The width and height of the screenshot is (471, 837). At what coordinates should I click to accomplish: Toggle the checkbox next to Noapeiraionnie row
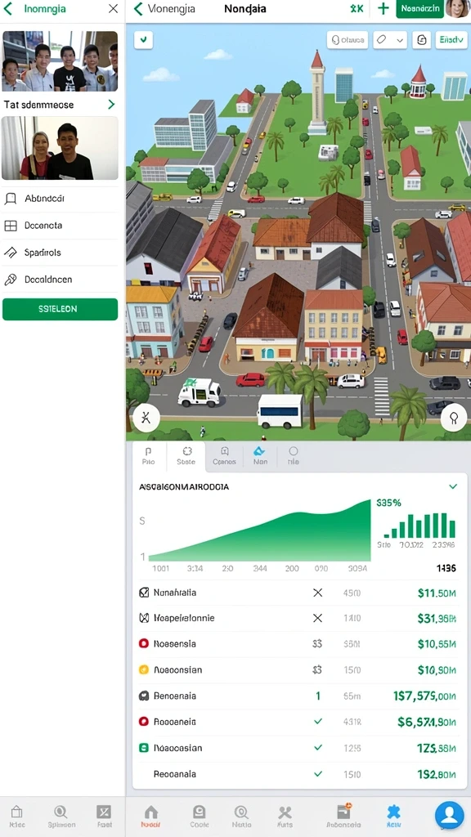coord(144,618)
